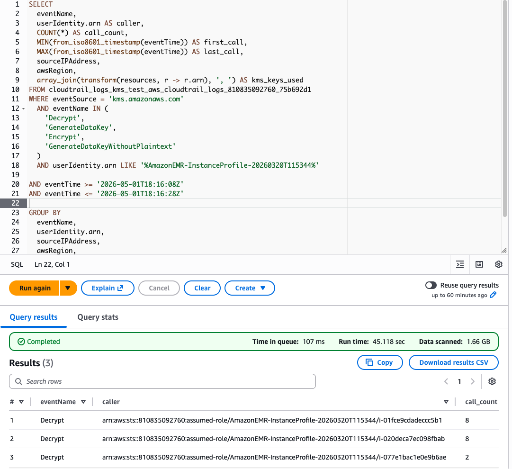Click the Data scanned 1.66 GB value
The width and height of the screenshot is (512, 469).
point(478,342)
